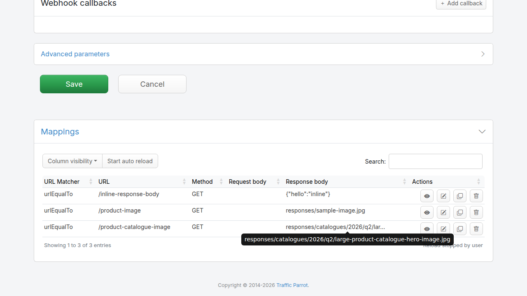Screen dimensions: 527x296
Task: Click GET in /product-catalogue-image row
Action: click(x=198, y=227)
